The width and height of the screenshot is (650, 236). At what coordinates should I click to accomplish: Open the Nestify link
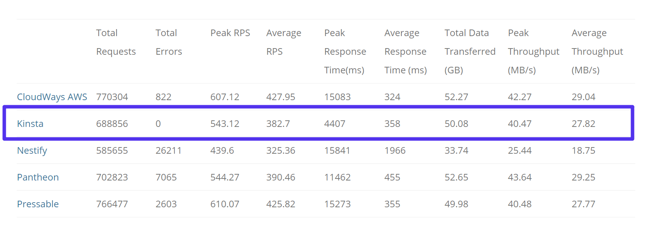(32, 151)
